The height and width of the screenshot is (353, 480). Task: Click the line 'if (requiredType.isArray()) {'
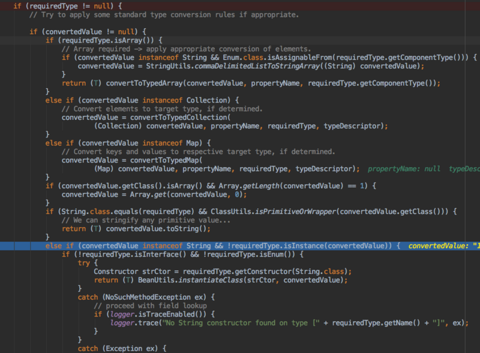pyautogui.click(x=104, y=40)
